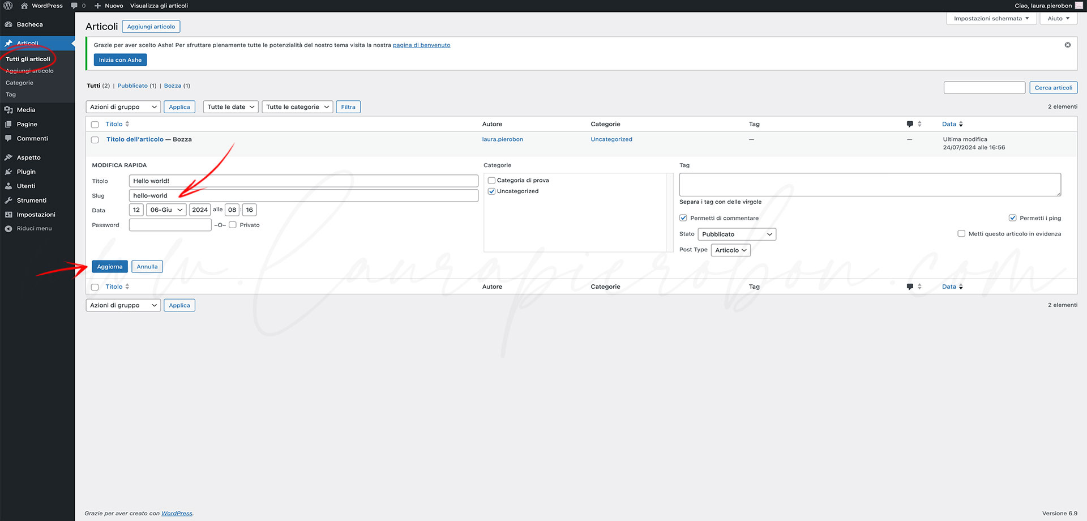Click in the Slug text field

tap(303, 196)
